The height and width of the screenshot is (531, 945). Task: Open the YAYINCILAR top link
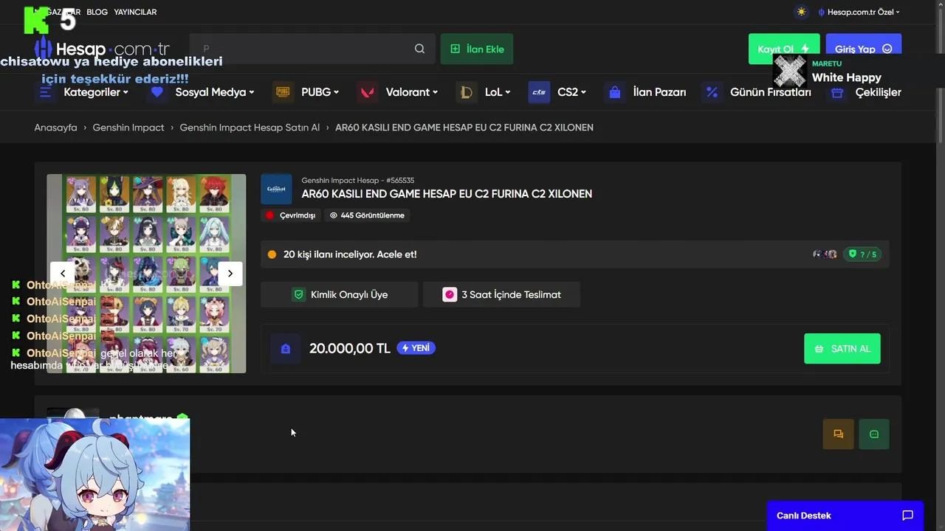click(135, 12)
